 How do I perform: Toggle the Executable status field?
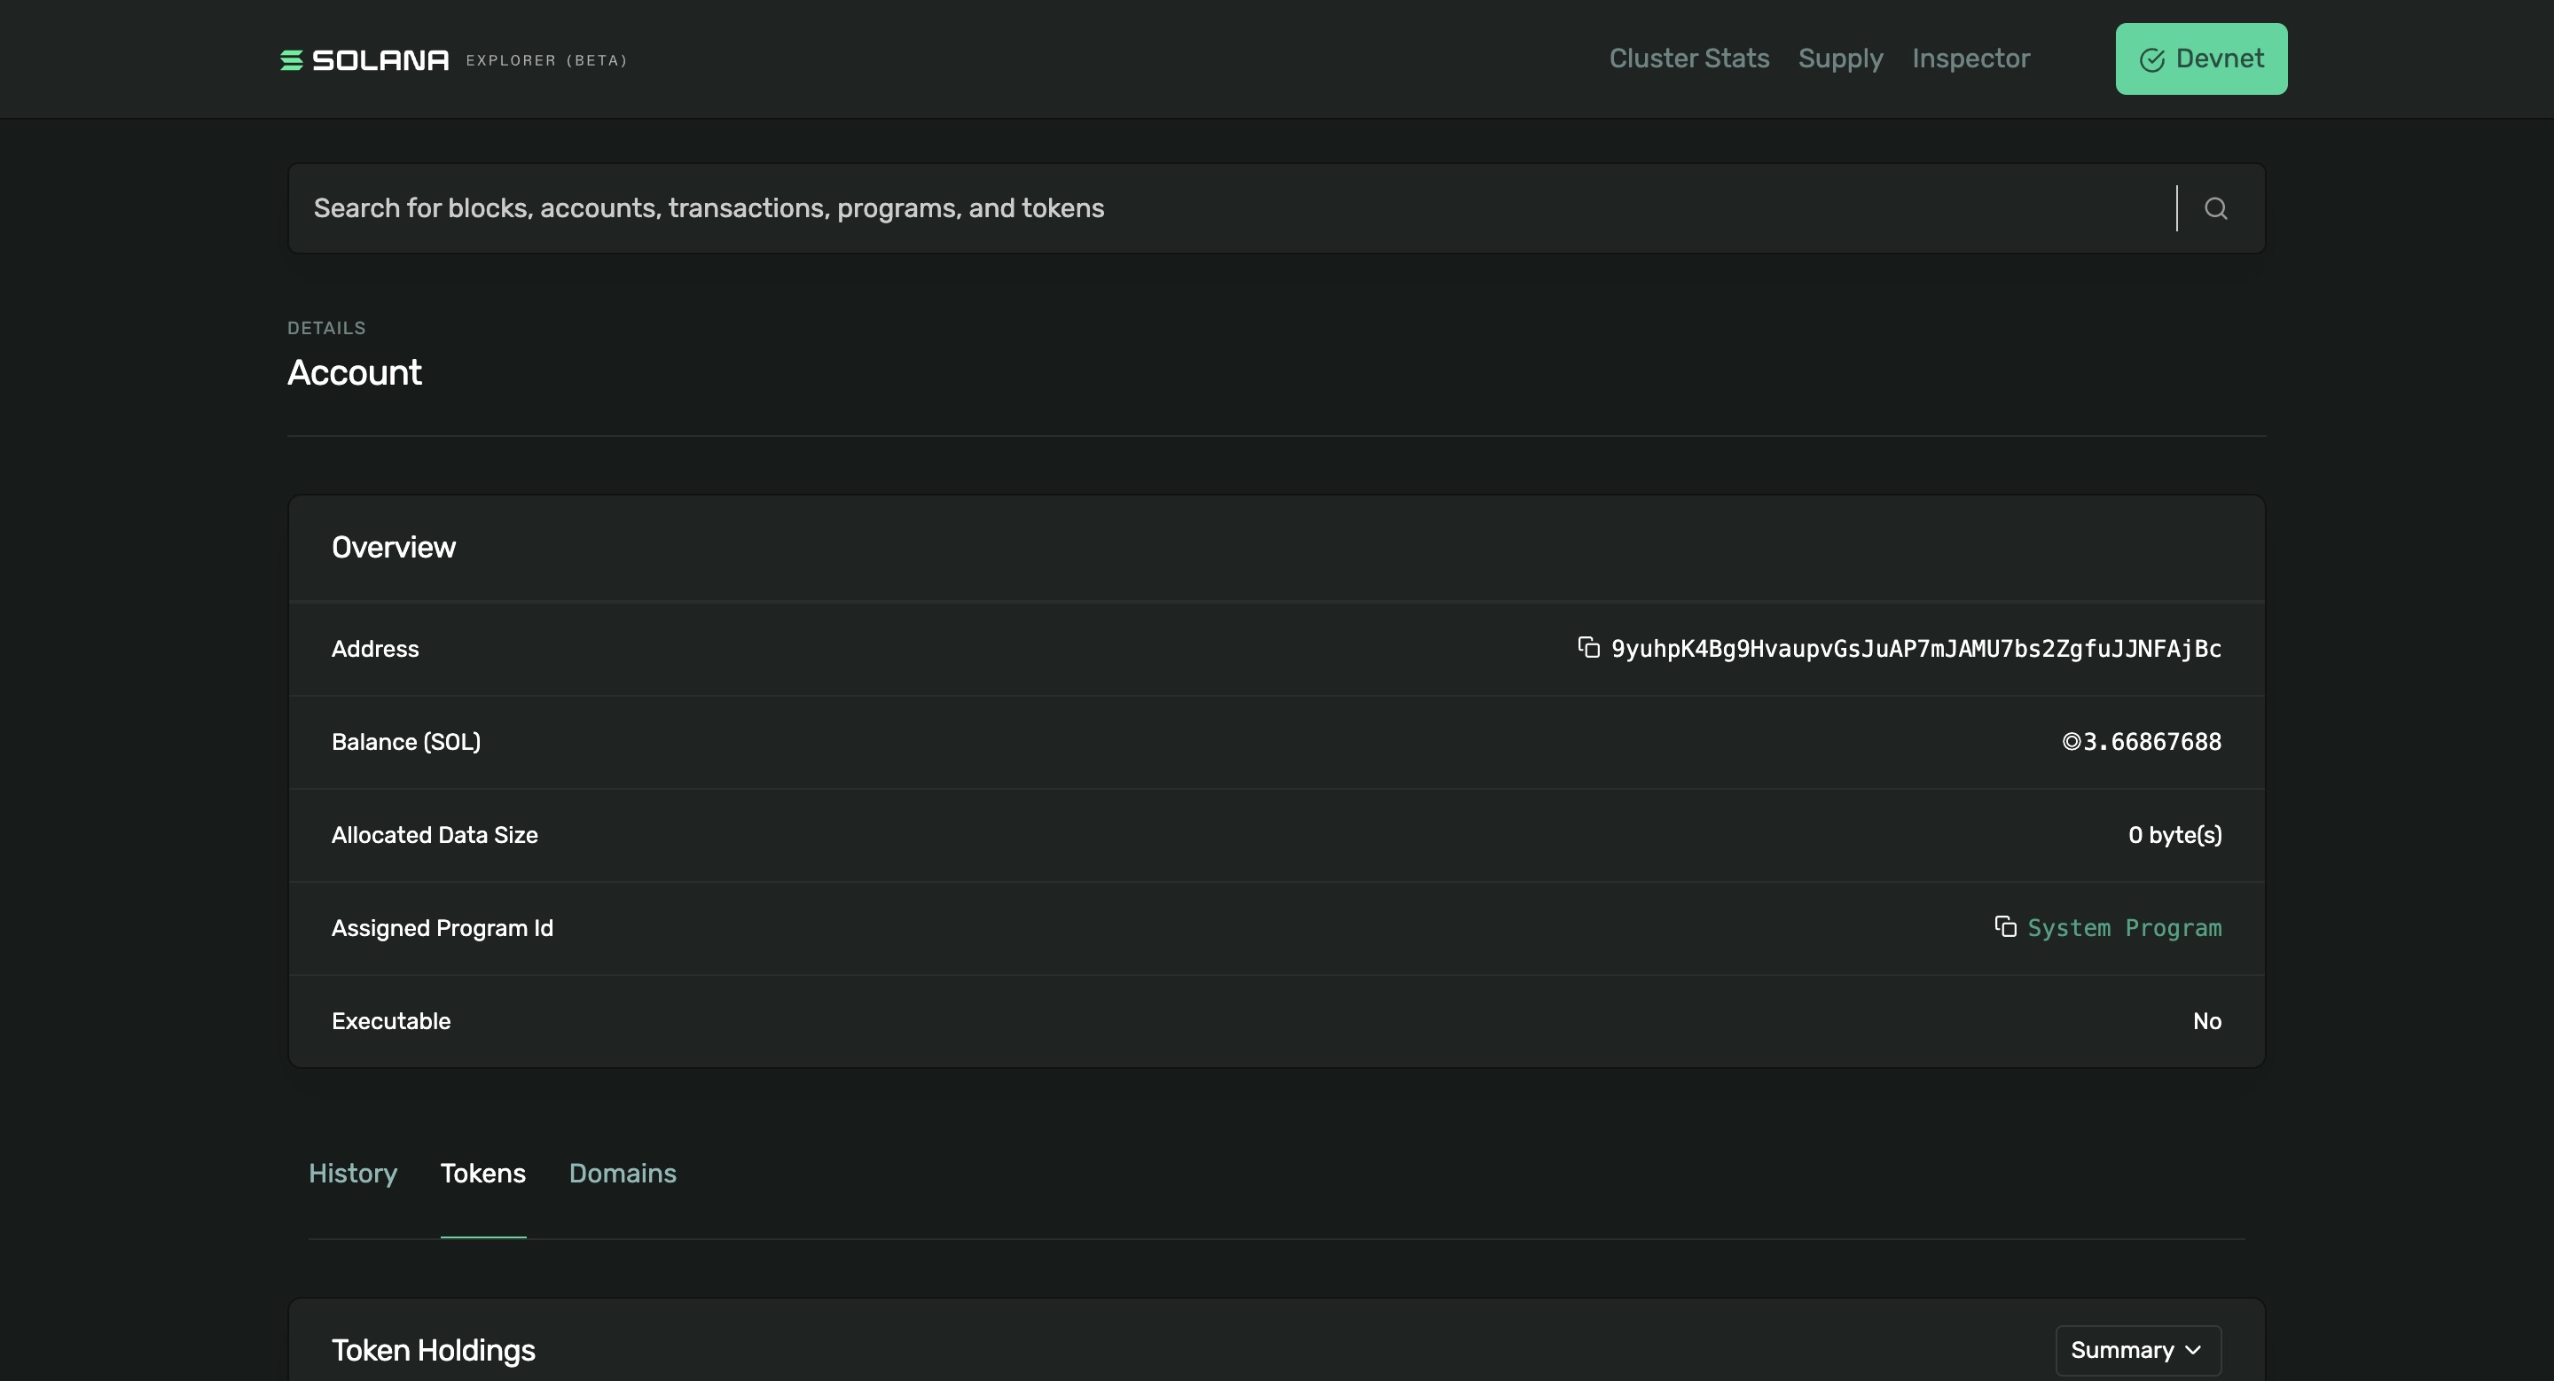(x=2205, y=1020)
